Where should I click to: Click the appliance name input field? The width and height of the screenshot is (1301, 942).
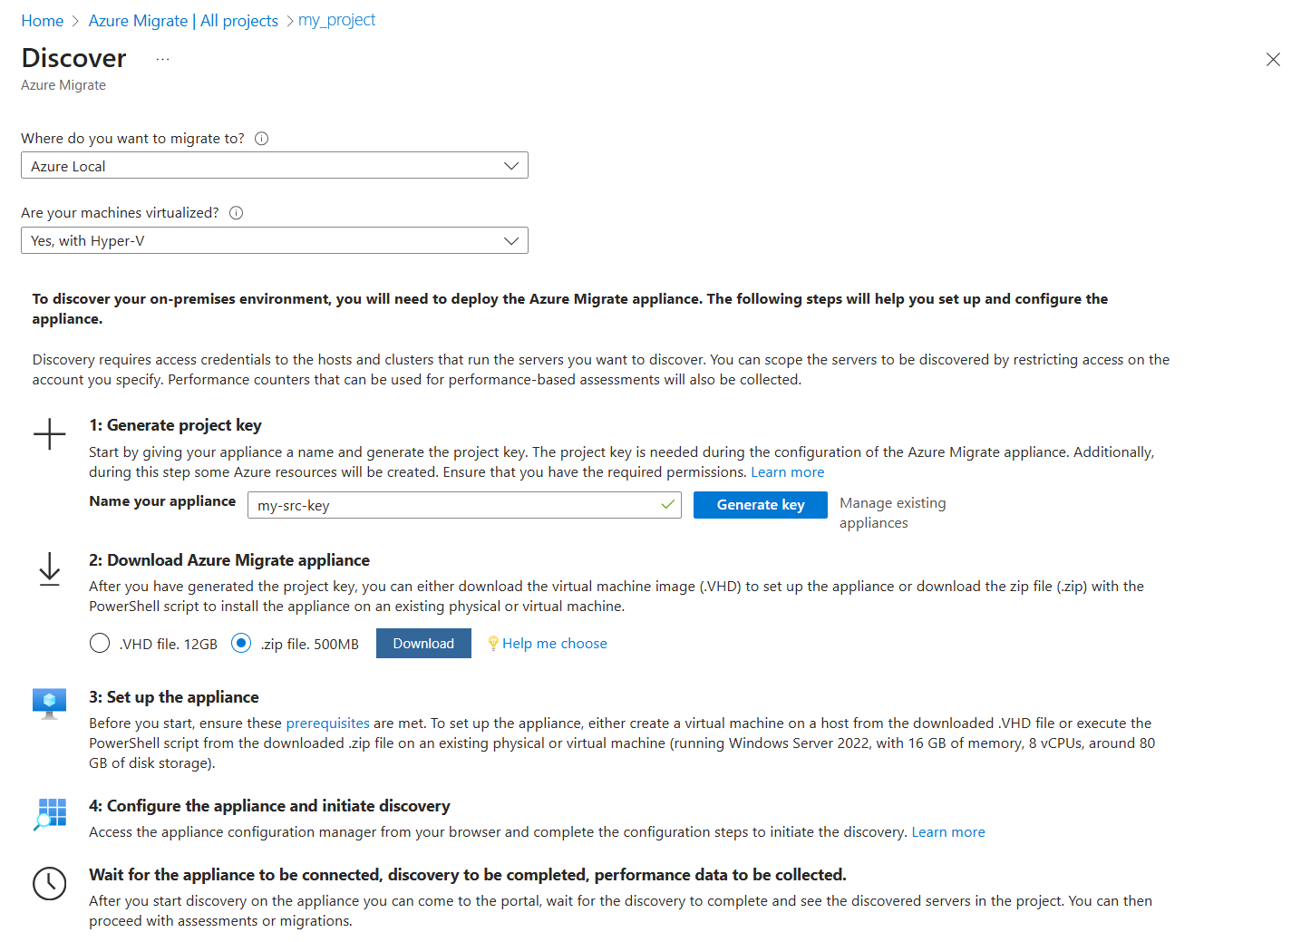[x=453, y=505]
